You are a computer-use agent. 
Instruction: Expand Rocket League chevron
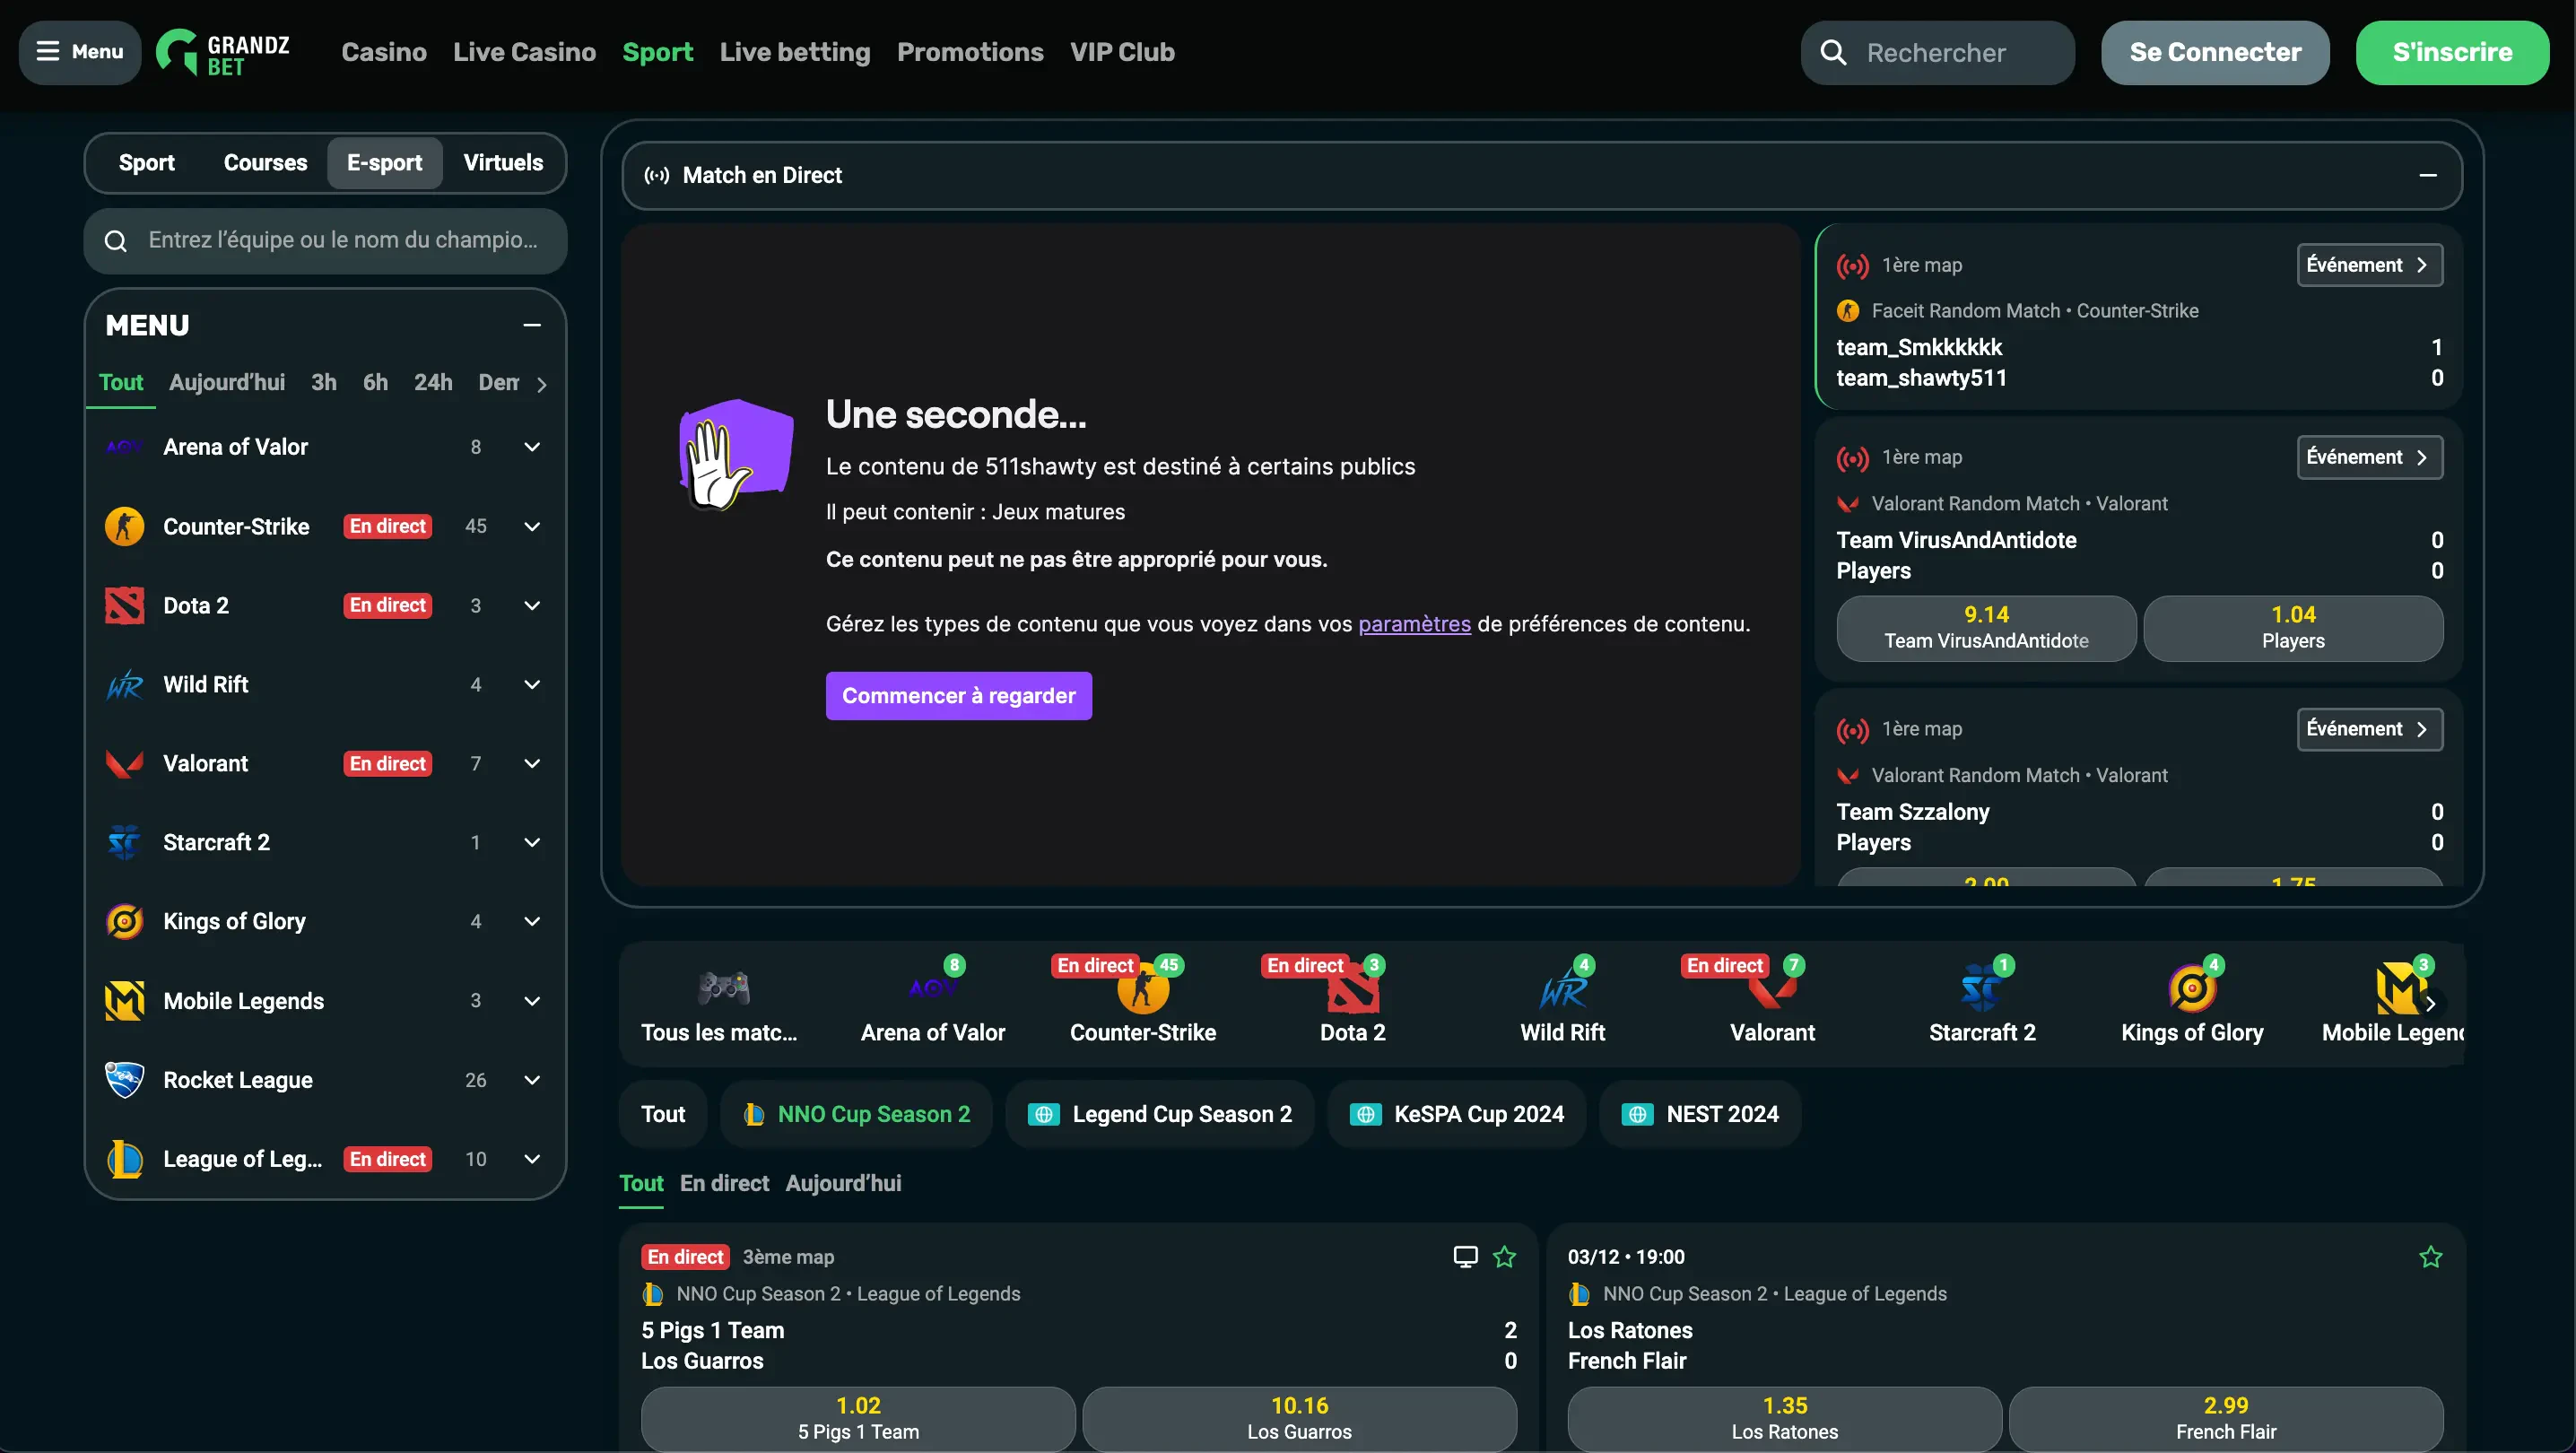point(532,1080)
